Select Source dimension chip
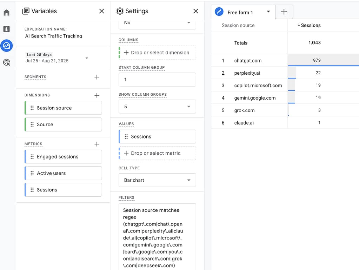 tap(63, 124)
